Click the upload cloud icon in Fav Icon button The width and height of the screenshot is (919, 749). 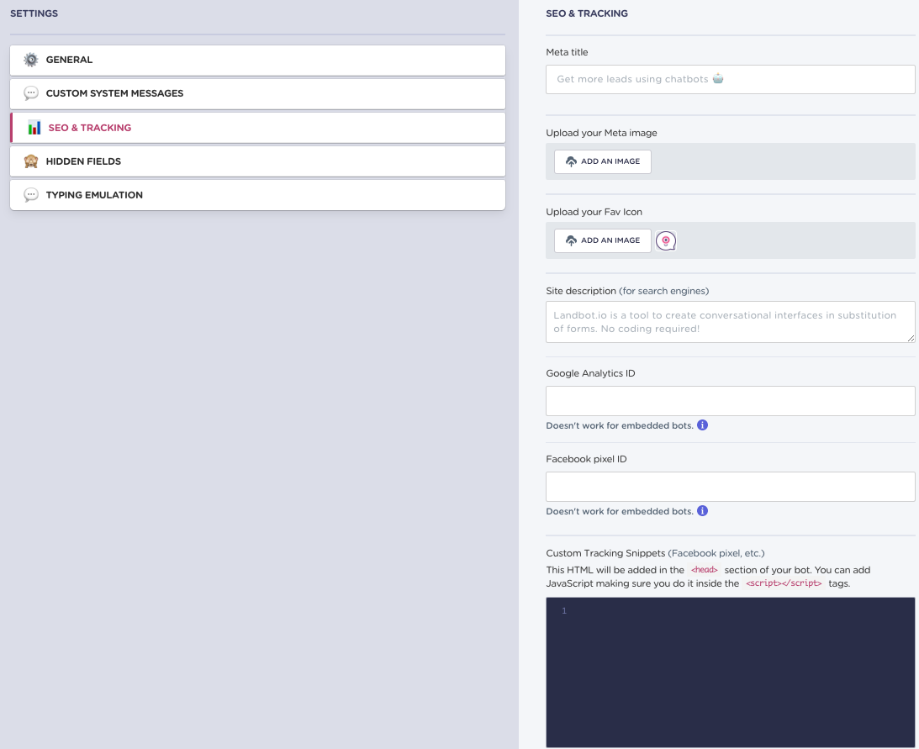pos(571,240)
